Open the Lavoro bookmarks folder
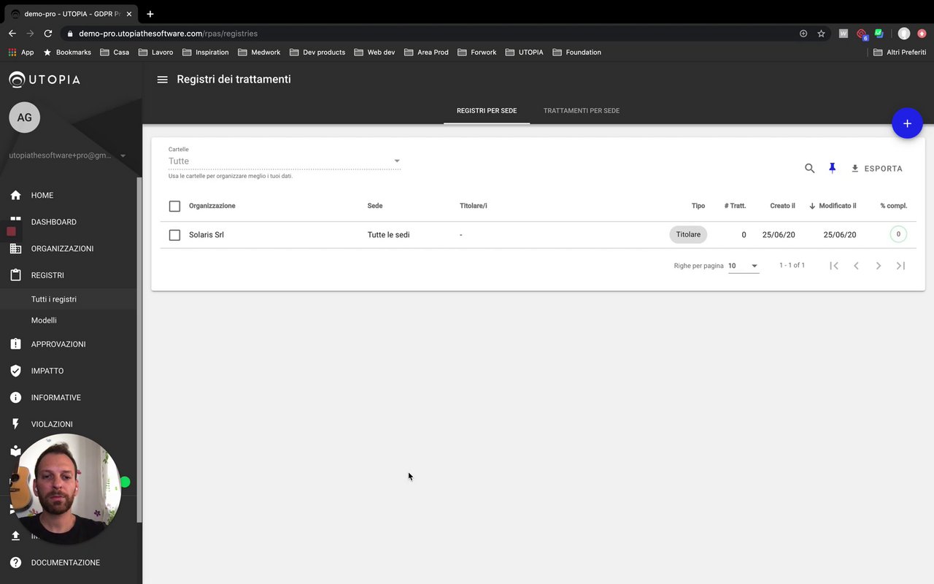 click(x=155, y=53)
